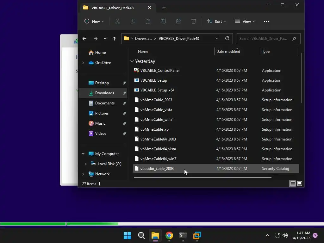This screenshot has height=243, width=324.
Task: Expand the Network tree node
Action: (83, 174)
